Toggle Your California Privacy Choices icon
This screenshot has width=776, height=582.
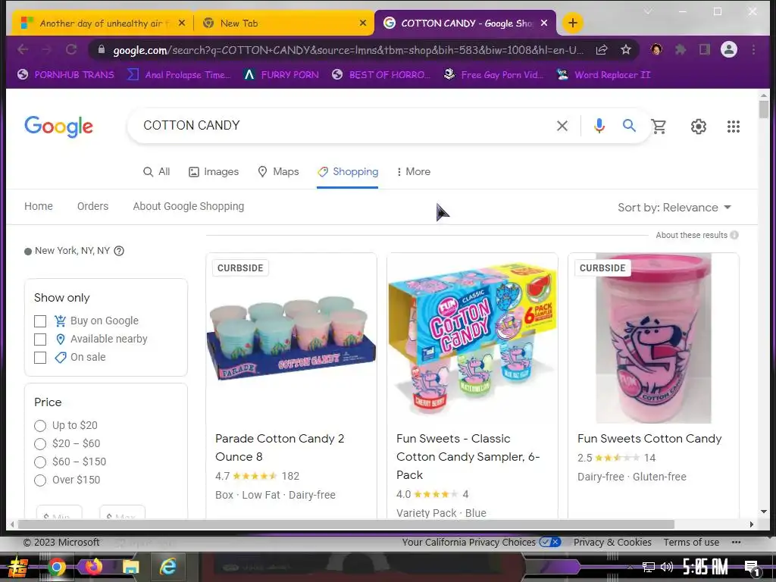[x=550, y=542]
